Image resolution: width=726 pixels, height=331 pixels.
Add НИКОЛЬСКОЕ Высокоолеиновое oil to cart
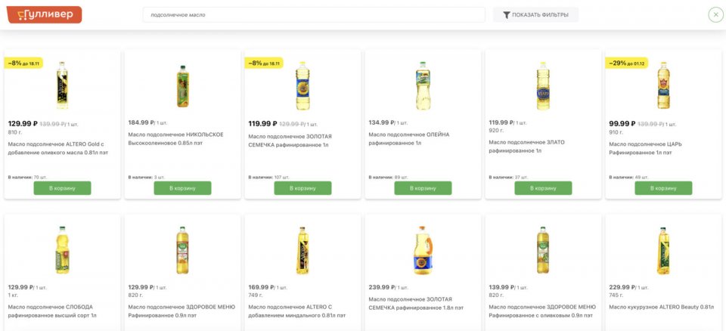coord(182,188)
